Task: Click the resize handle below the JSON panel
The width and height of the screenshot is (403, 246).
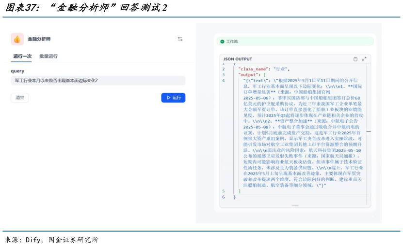Action: tap(295, 205)
